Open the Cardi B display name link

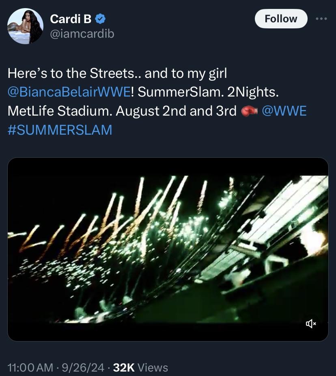click(x=70, y=19)
